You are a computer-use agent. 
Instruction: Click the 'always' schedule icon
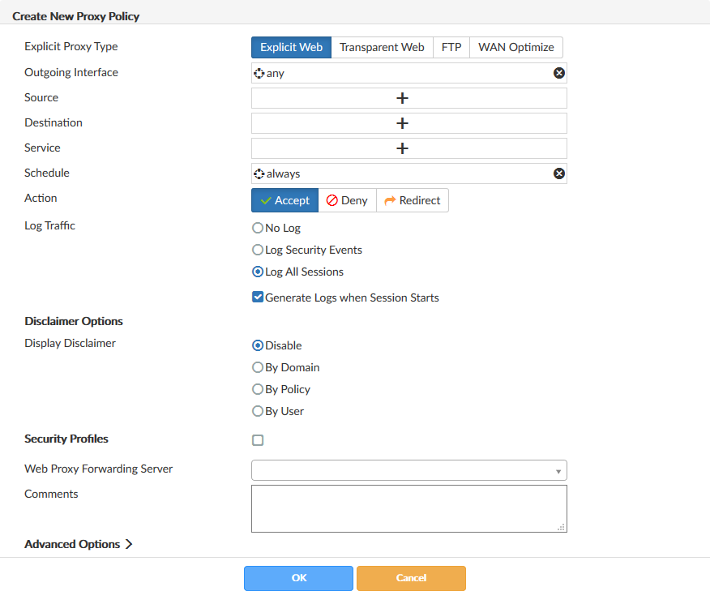tap(259, 173)
